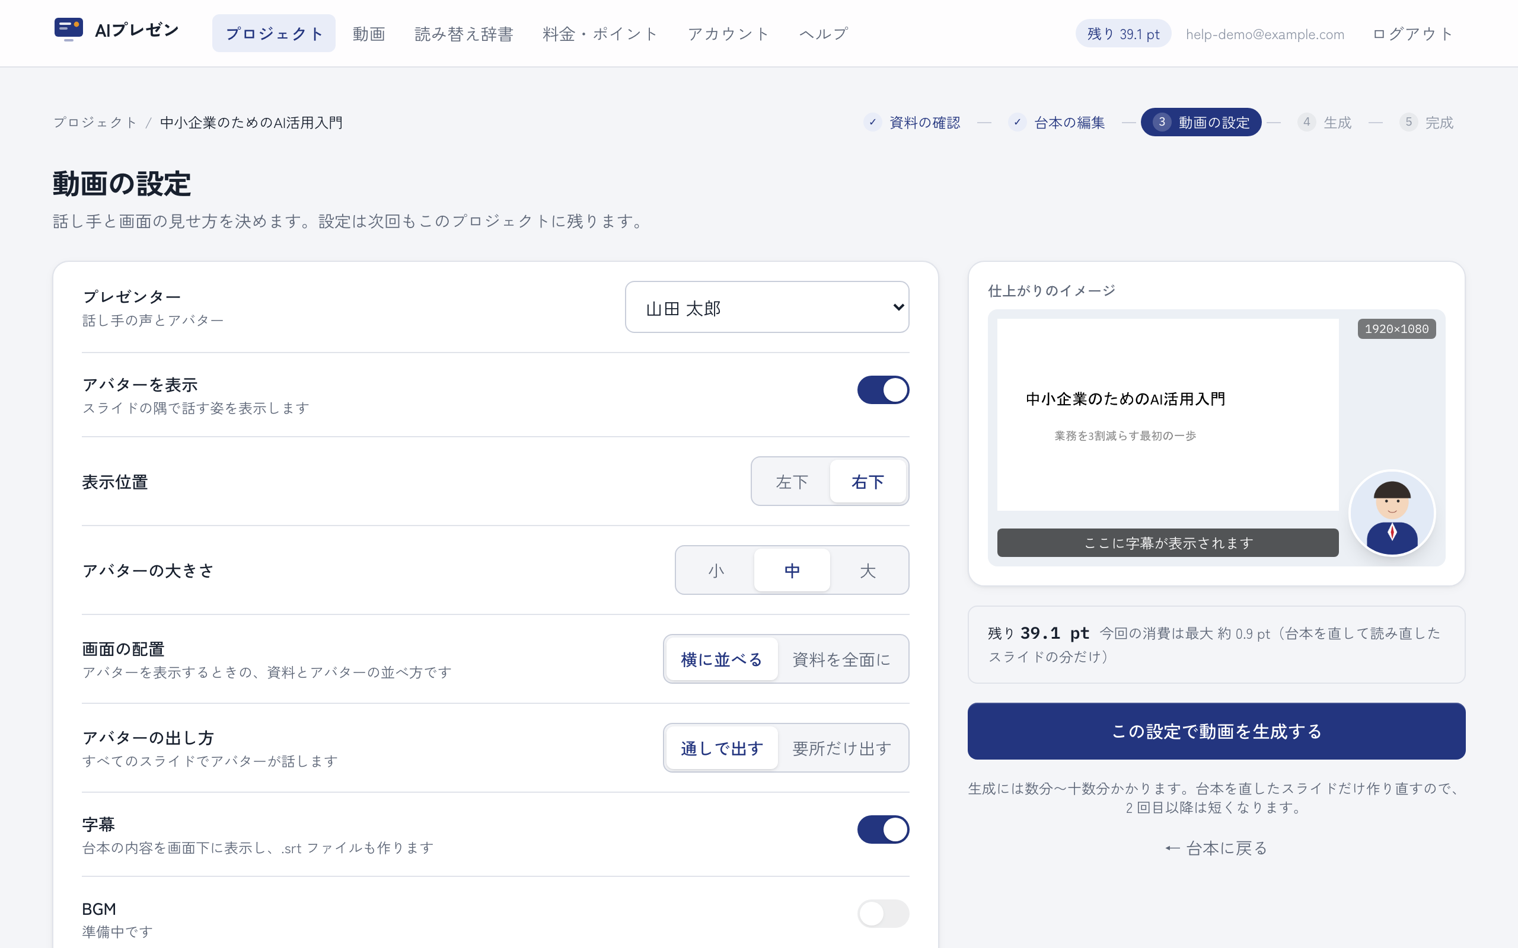This screenshot has height=948, width=1518.
Task: Click the 中小企業のためのAI活用入門 breadcrumb text
Action: [251, 122]
